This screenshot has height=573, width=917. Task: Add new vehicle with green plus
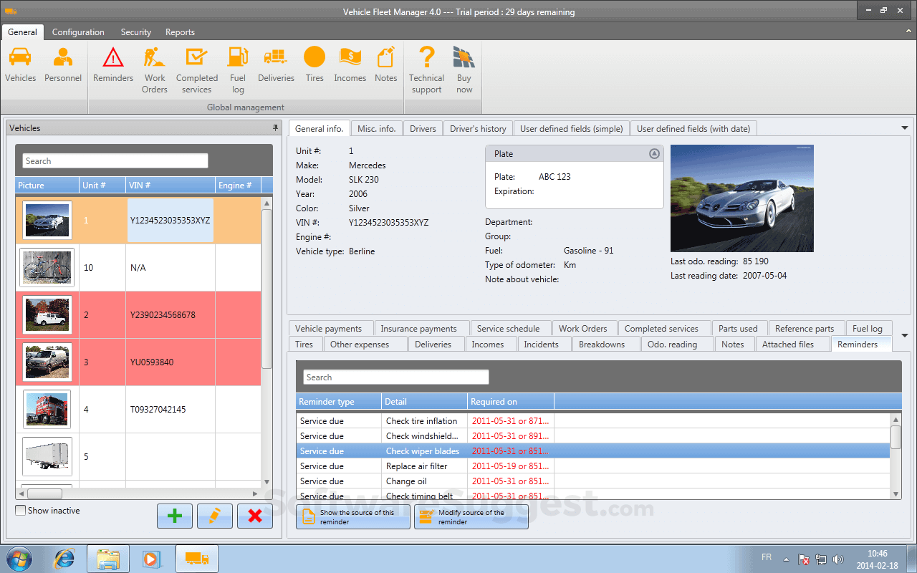click(x=175, y=516)
